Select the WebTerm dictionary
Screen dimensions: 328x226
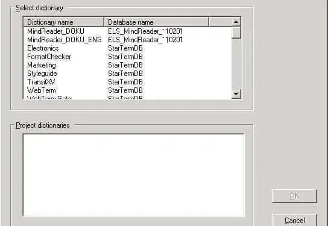(x=42, y=90)
